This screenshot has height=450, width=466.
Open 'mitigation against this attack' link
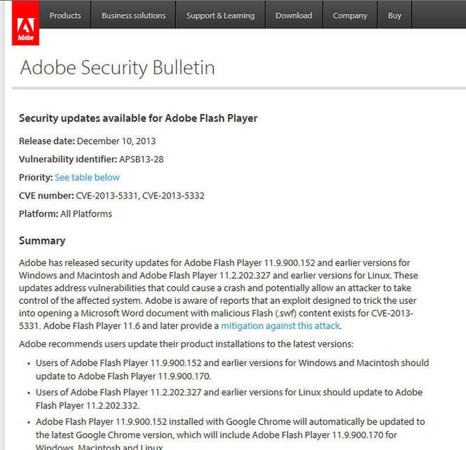(x=281, y=326)
